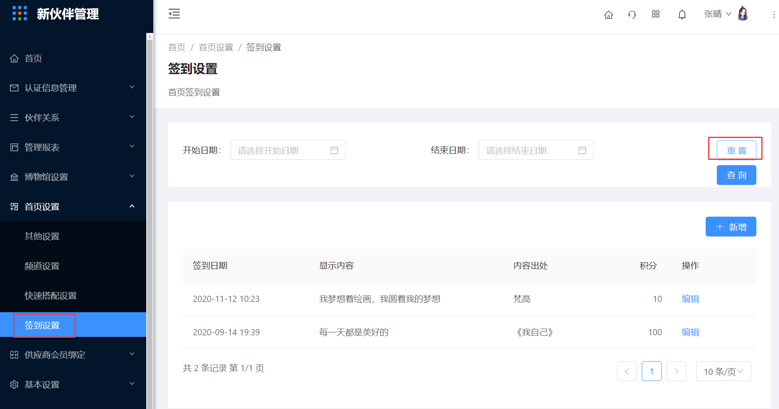Go to previous page arrow
Screen dimensions: 779x409
(x=627, y=371)
